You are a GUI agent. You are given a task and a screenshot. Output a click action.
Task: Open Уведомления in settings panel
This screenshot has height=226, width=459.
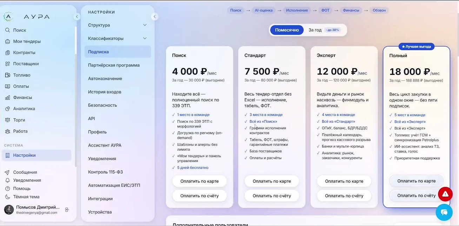click(118, 158)
